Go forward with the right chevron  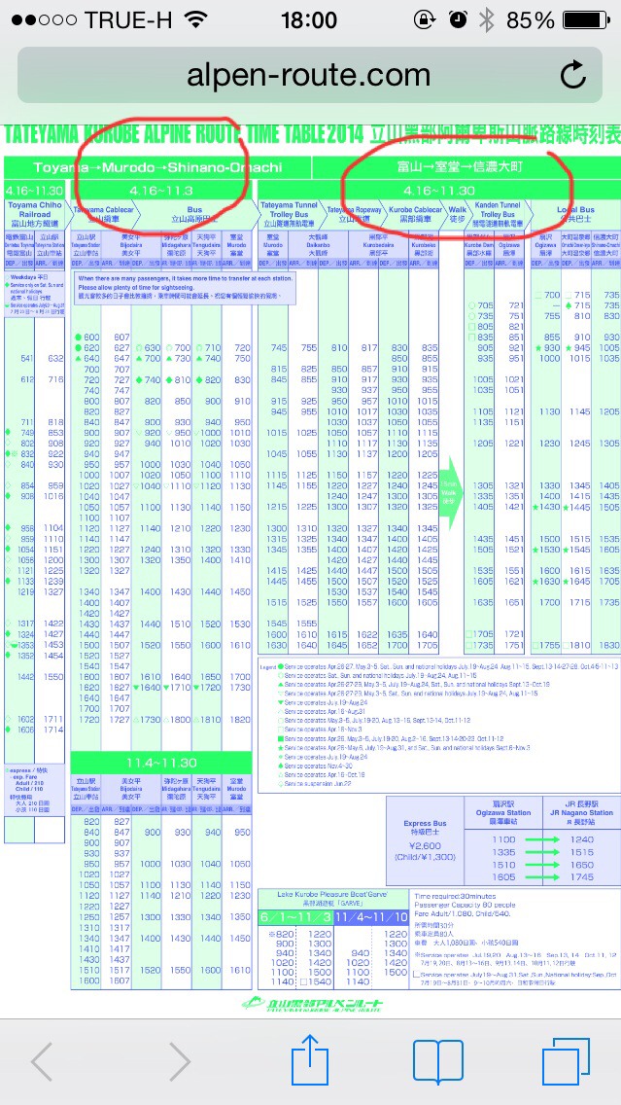pyautogui.click(x=180, y=1062)
